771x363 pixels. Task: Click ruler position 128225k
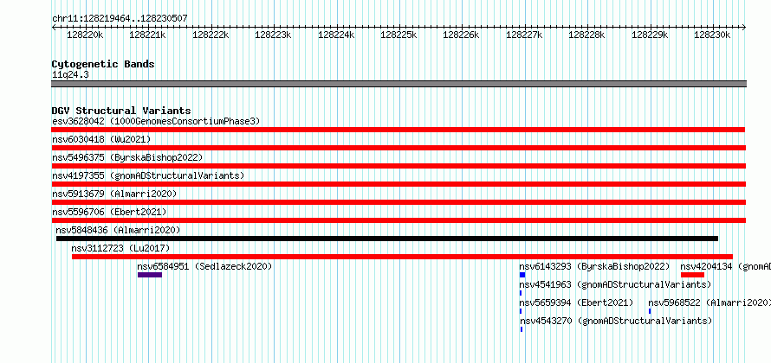pos(398,35)
